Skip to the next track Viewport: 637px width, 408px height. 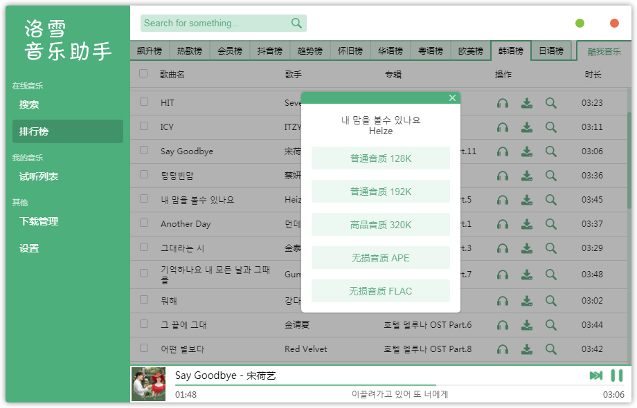595,375
